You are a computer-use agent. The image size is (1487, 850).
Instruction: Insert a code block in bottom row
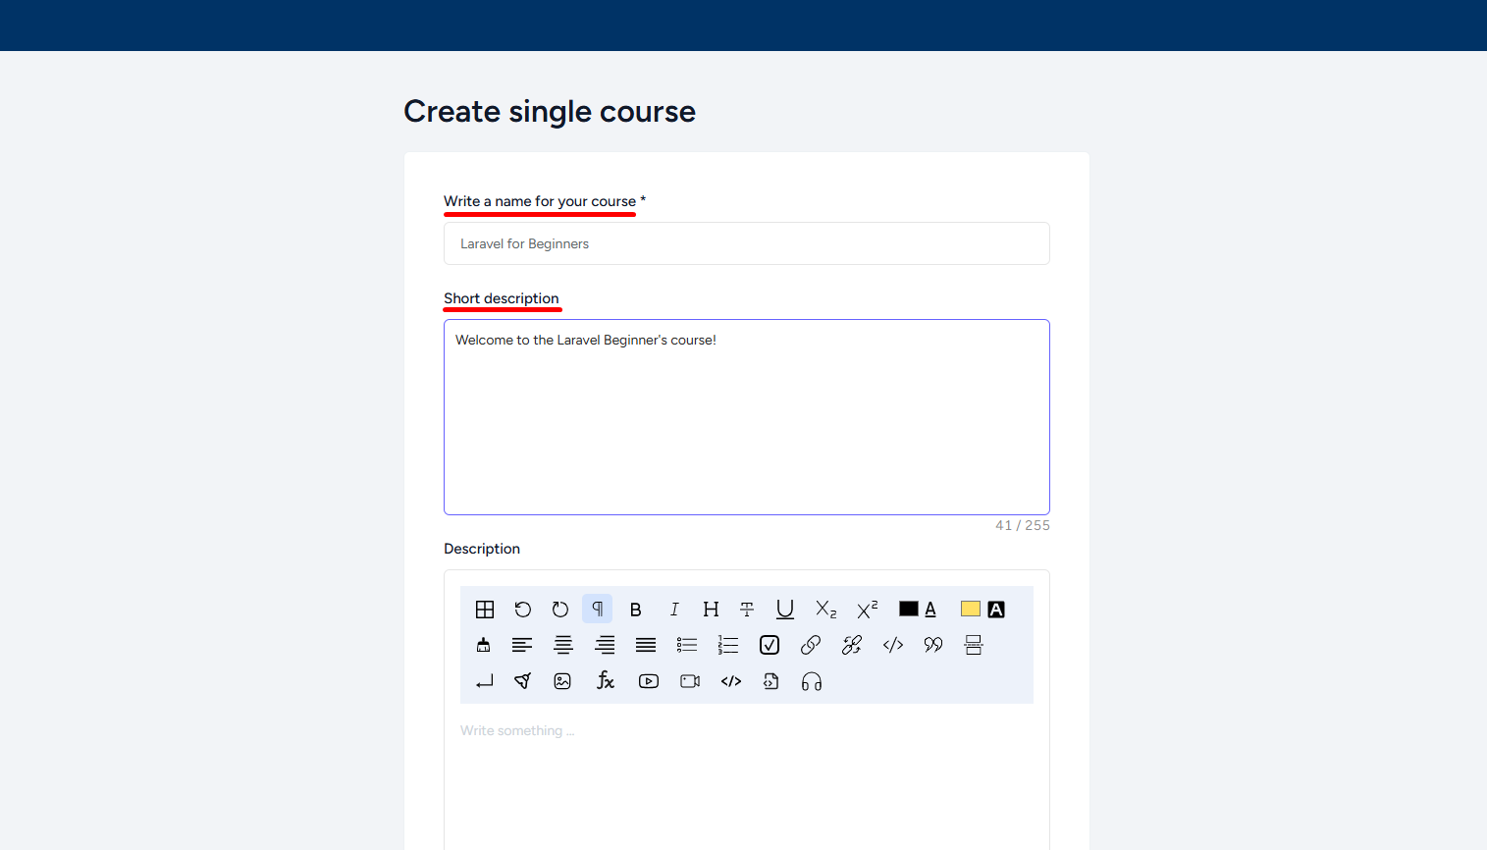point(731,681)
